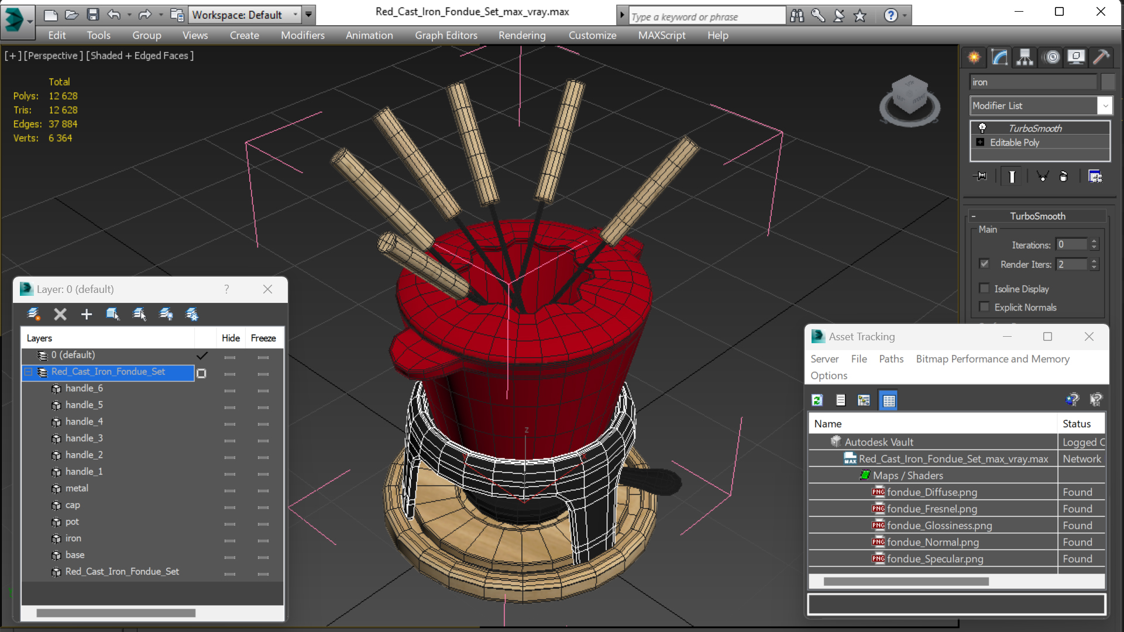The width and height of the screenshot is (1124, 632).
Task: Switch to the Utilities panel hammer icon
Action: pos(1101,57)
